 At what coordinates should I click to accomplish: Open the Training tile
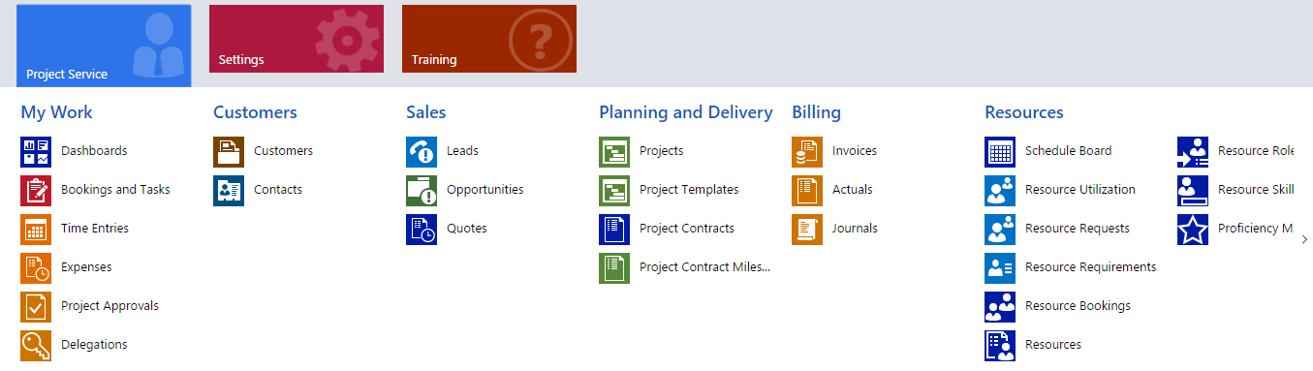click(489, 39)
